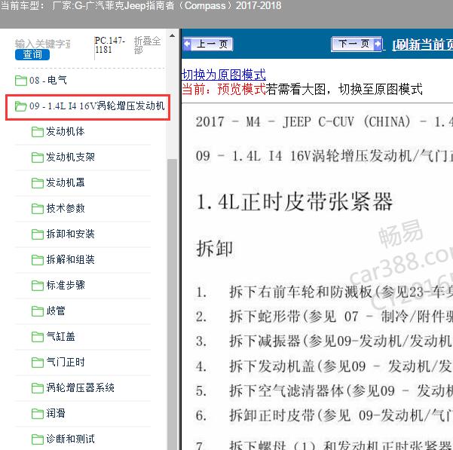Click the right arrow icon on 下一页
The height and width of the screenshot is (450, 453).
[x=378, y=44]
